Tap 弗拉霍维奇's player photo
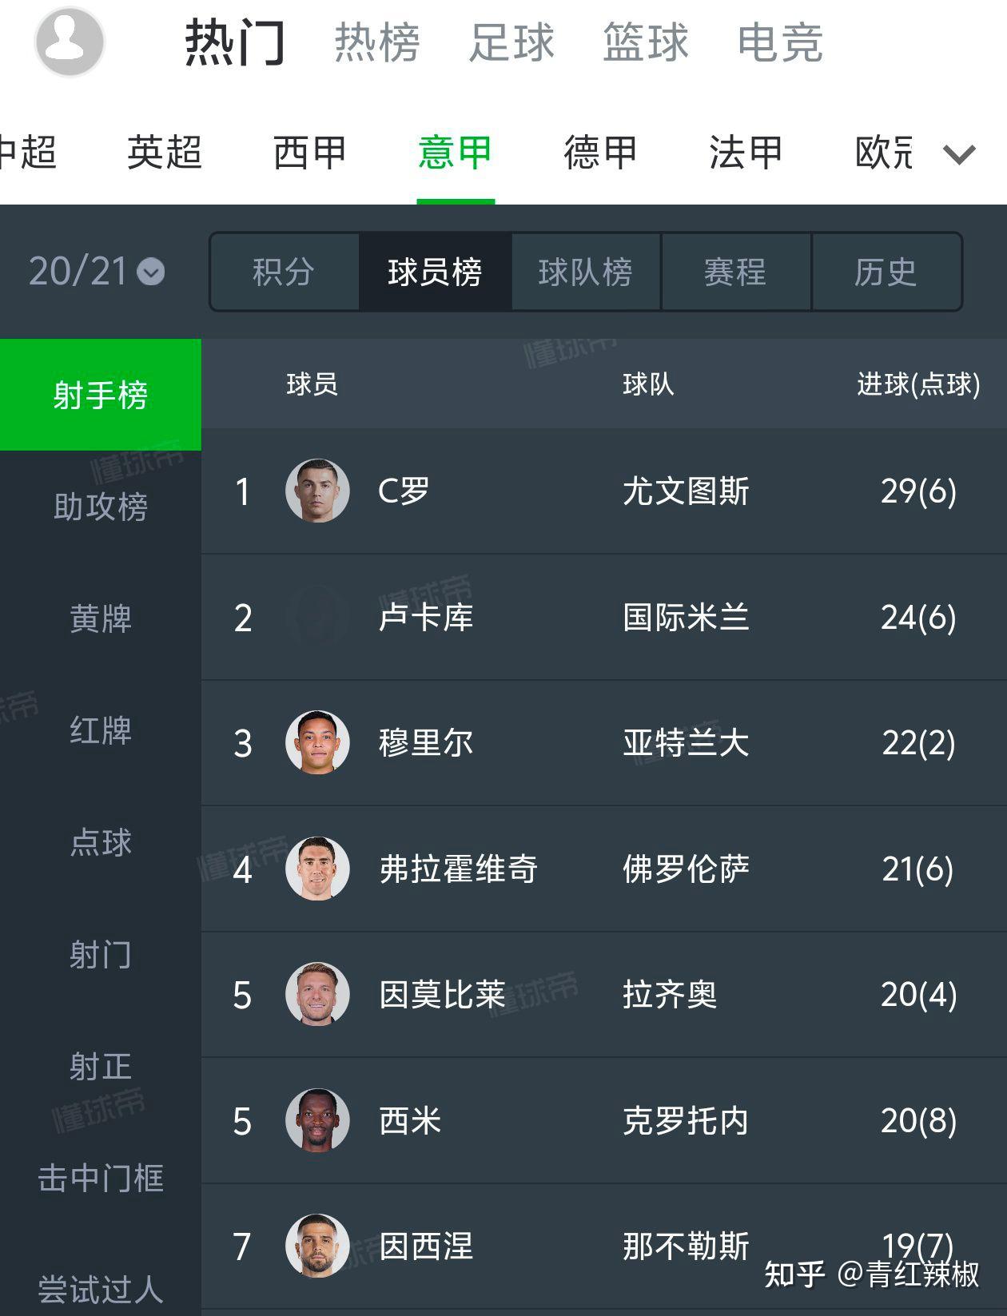This screenshot has width=1007, height=1316. [x=317, y=869]
